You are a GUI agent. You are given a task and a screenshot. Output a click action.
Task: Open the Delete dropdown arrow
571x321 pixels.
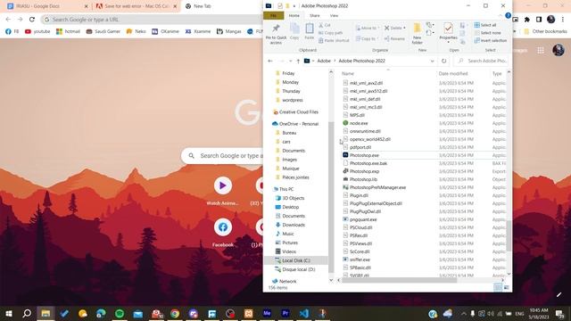pyautogui.click(x=404, y=28)
